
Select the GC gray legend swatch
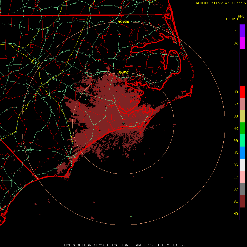click(x=242, y=189)
